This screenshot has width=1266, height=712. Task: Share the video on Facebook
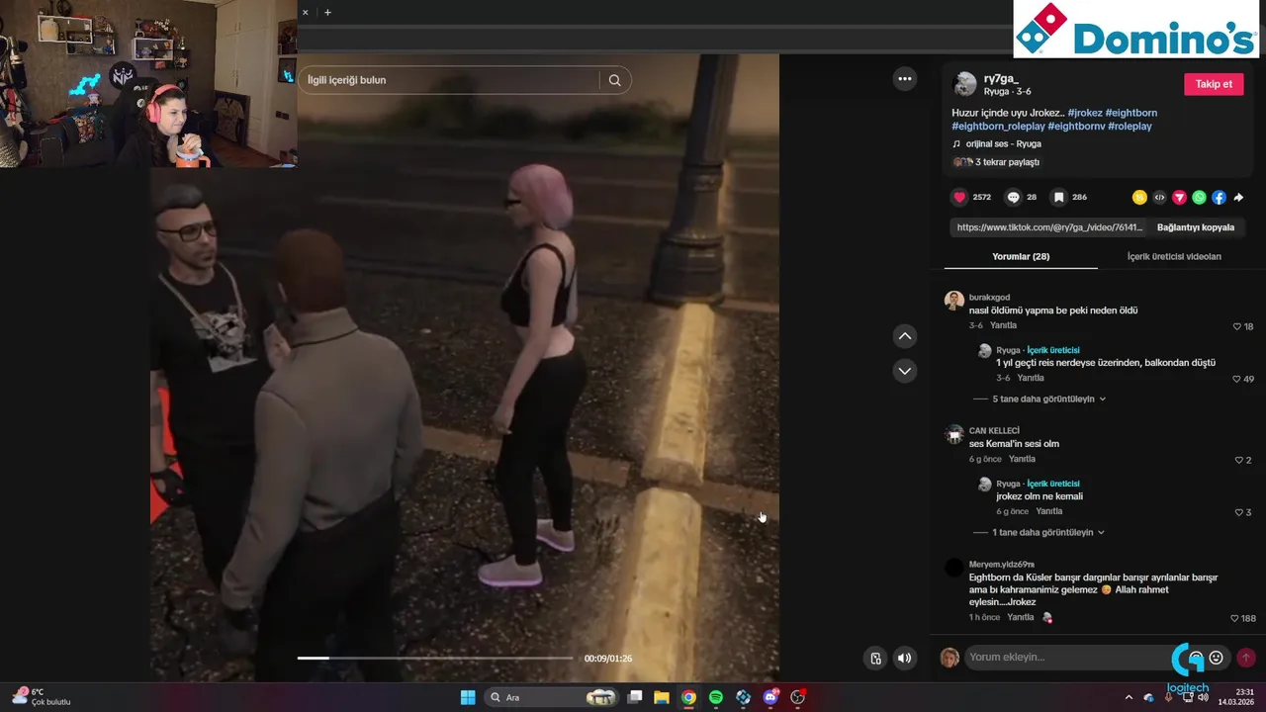1219,198
